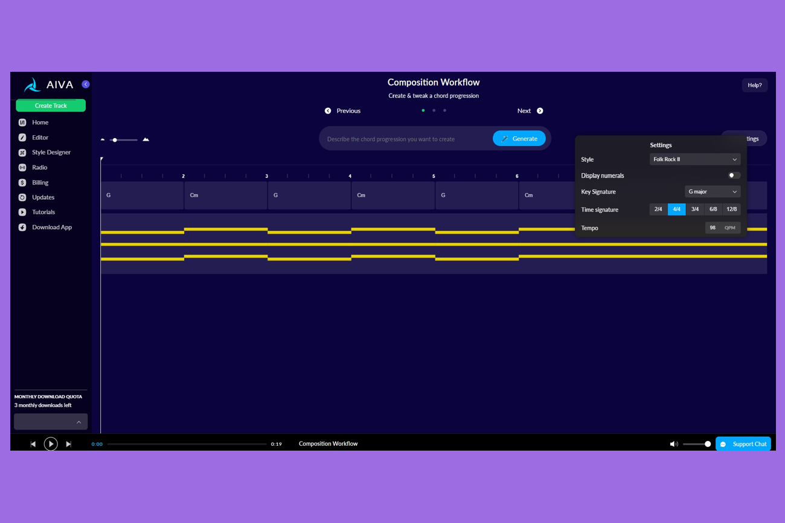The width and height of the screenshot is (785, 523).
Task: Skip to the previous track
Action: point(33,444)
